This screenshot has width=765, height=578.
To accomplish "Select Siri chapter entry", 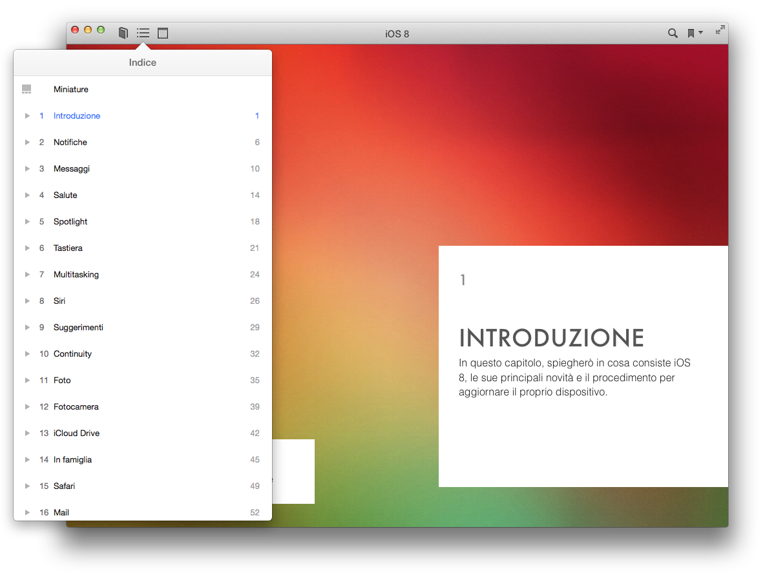I will 59,301.
